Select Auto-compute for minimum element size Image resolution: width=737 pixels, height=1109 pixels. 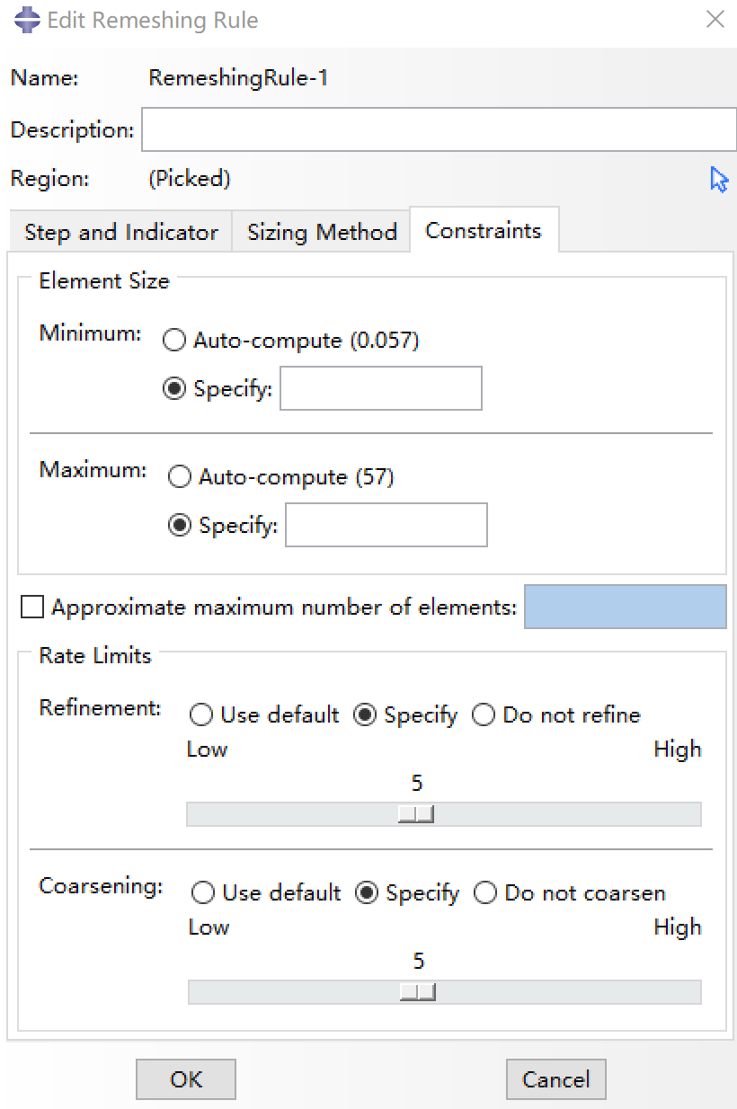[x=175, y=341]
